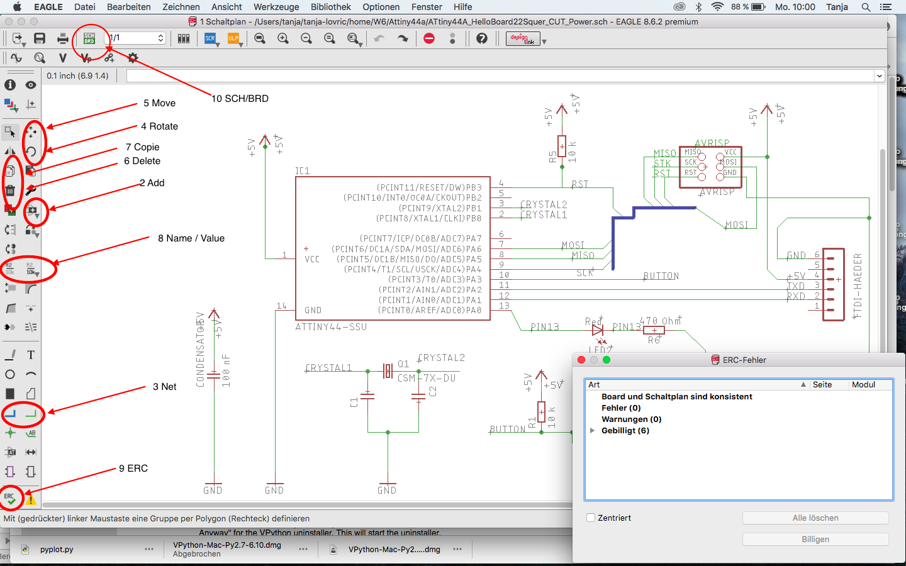
Task: Select the Rotate tool
Action: click(31, 151)
